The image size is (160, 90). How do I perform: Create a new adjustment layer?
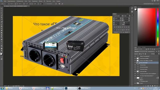(150, 86)
